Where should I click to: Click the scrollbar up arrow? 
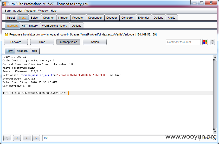pyautogui.click(x=215, y=57)
